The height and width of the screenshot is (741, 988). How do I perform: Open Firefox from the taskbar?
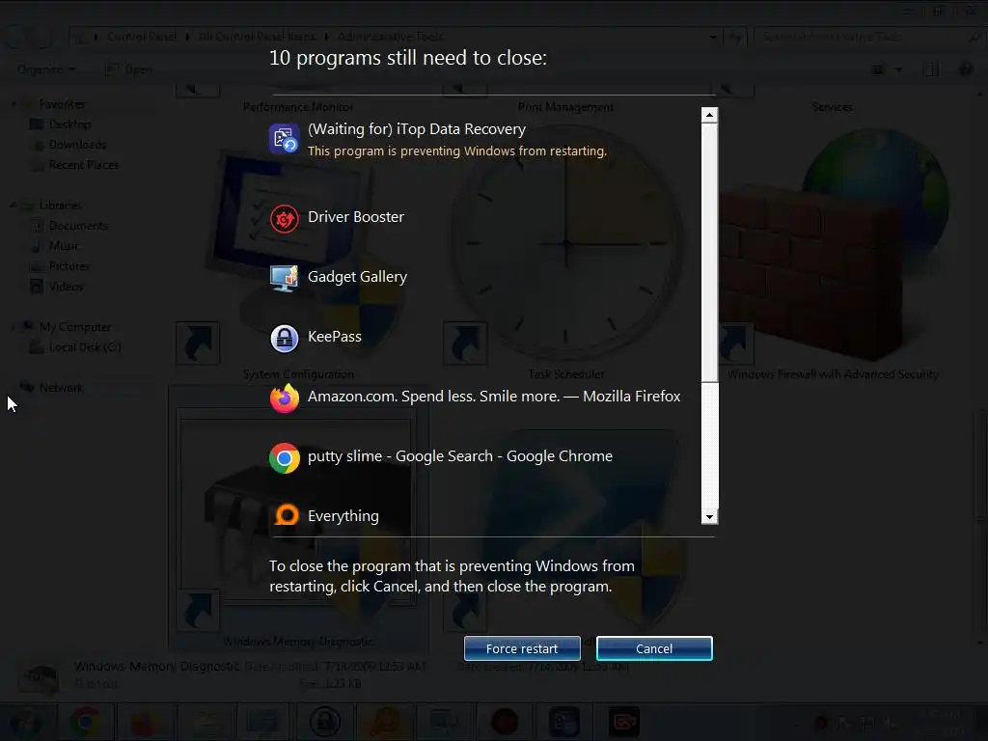(145, 722)
